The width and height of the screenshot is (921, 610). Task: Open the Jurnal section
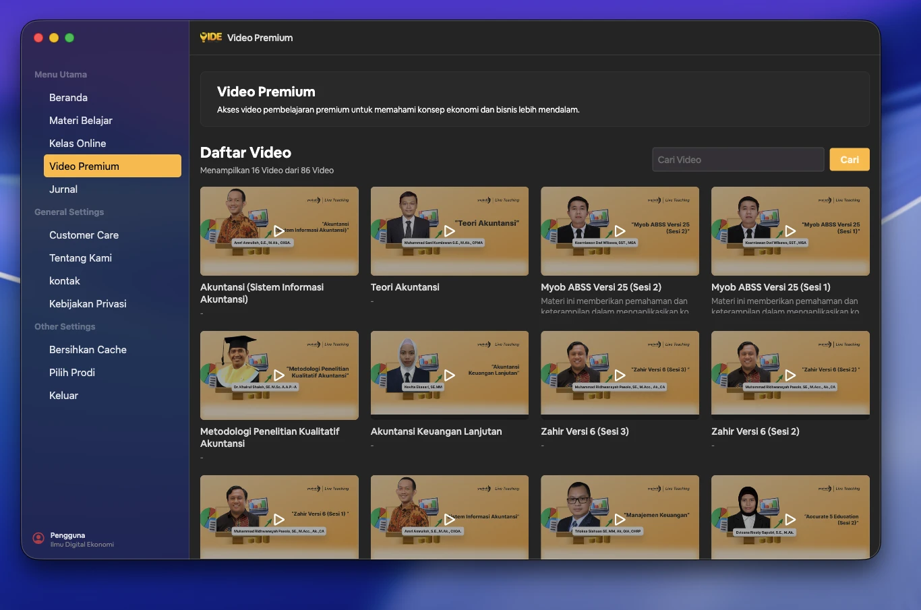click(63, 189)
